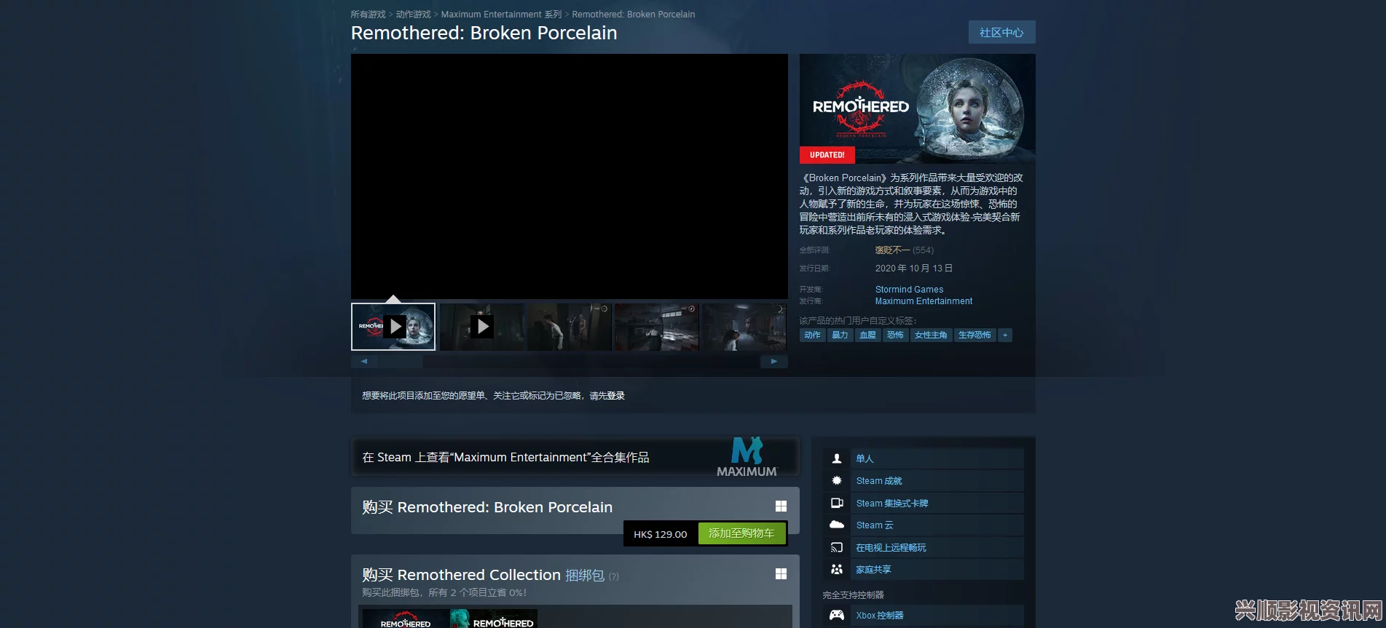This screenshot has height=628, width=1386.
Task: Click the 购买 Remothered Collection heading
Action: 461,575
